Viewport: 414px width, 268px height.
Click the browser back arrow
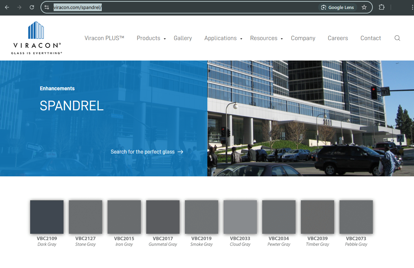click(x=7, y=7)
